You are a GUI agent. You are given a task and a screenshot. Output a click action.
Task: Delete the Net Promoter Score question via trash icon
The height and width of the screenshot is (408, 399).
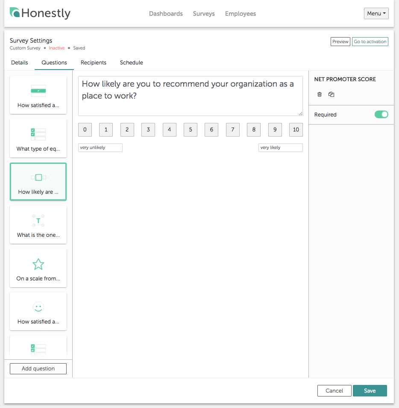(x=319, y=94)
